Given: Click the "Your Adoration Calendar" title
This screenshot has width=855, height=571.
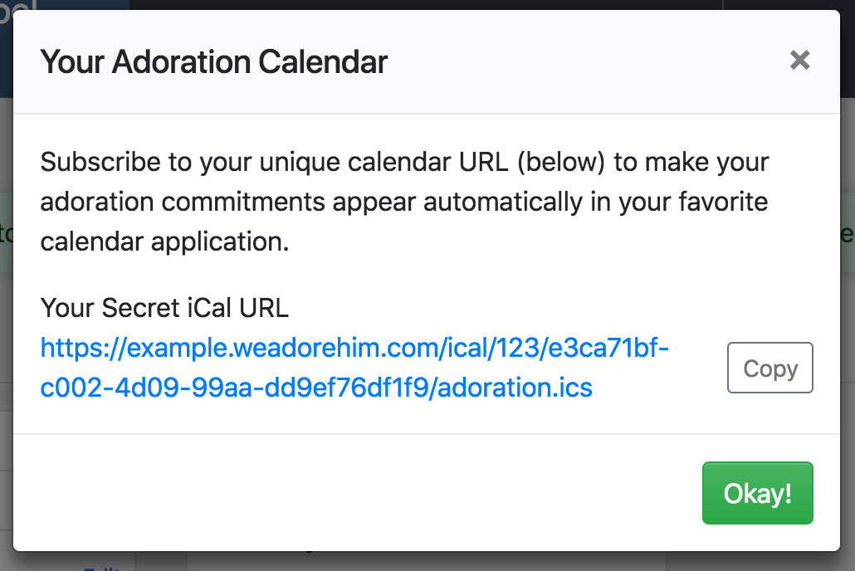Looking at the screenshot, I should pyautogui.click(x=214, y=61).
